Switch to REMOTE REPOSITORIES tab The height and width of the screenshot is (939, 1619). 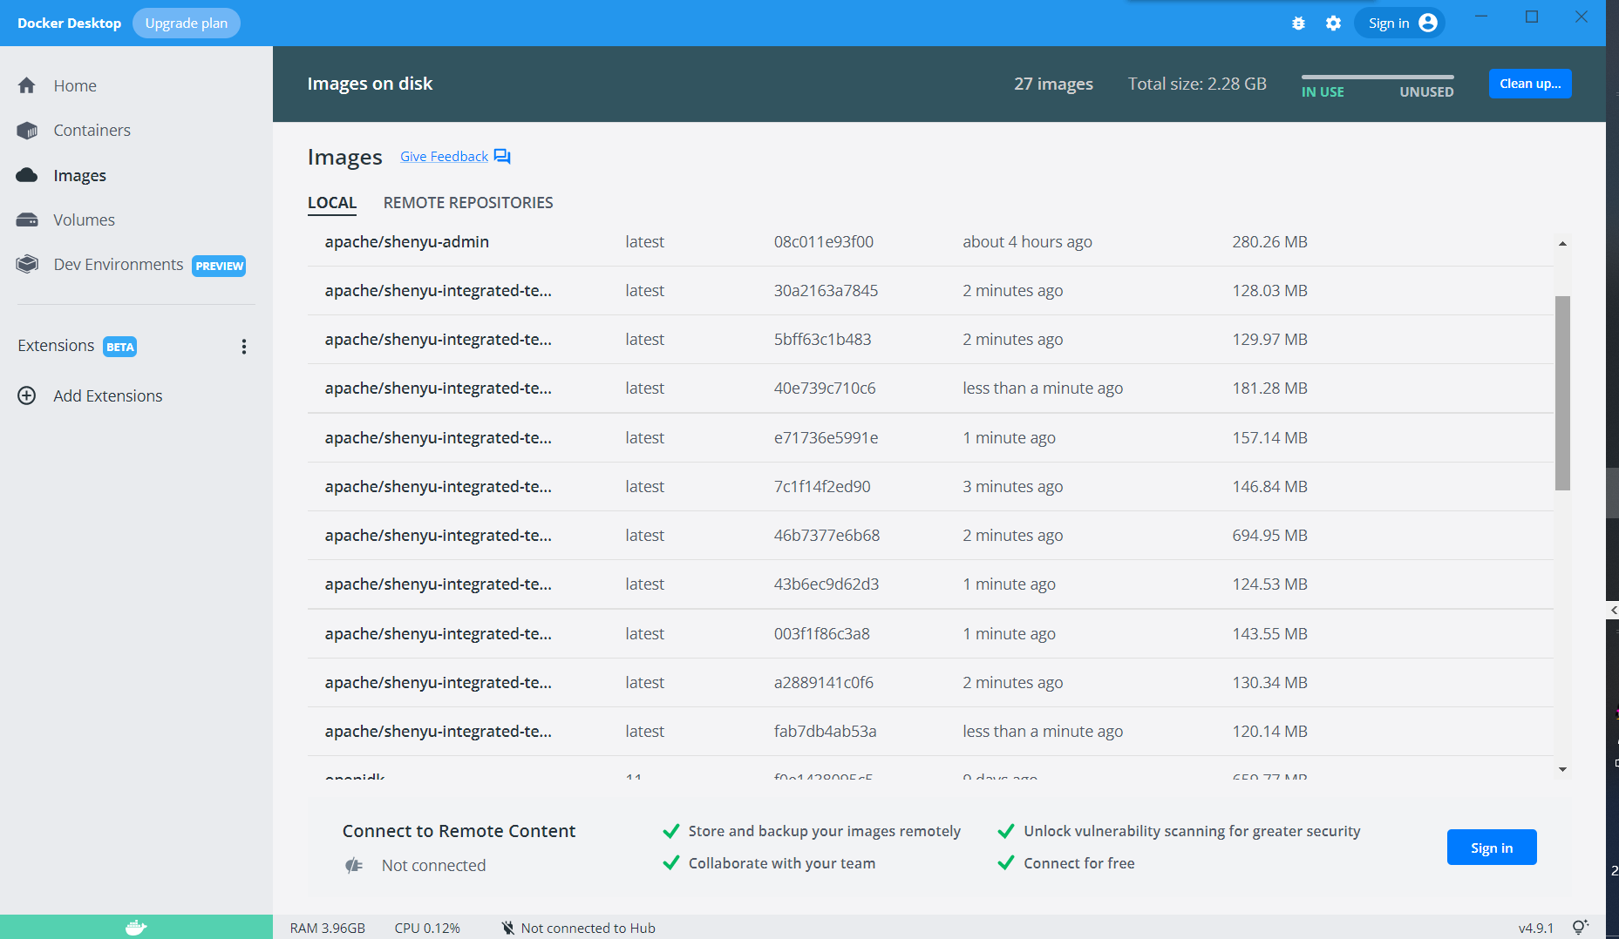pos(468,203)
